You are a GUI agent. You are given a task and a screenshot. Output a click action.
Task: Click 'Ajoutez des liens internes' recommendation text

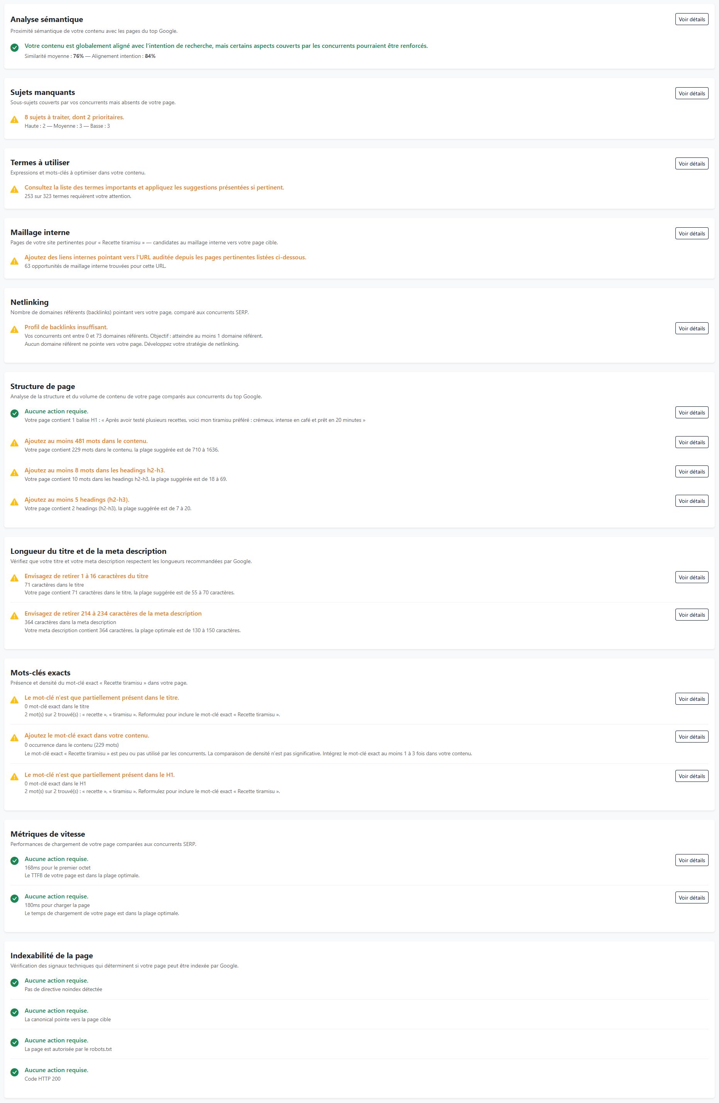[x=166, y=257]
